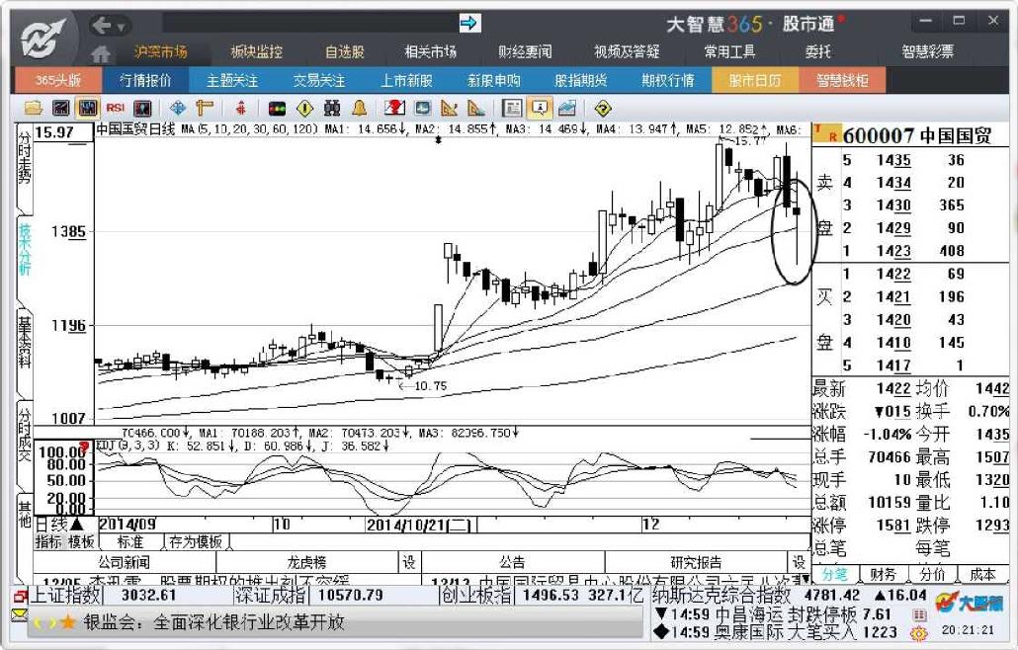Open the yellow diamond help icon
Viewport: 1018px width, 650px height.
coord(603,108)
